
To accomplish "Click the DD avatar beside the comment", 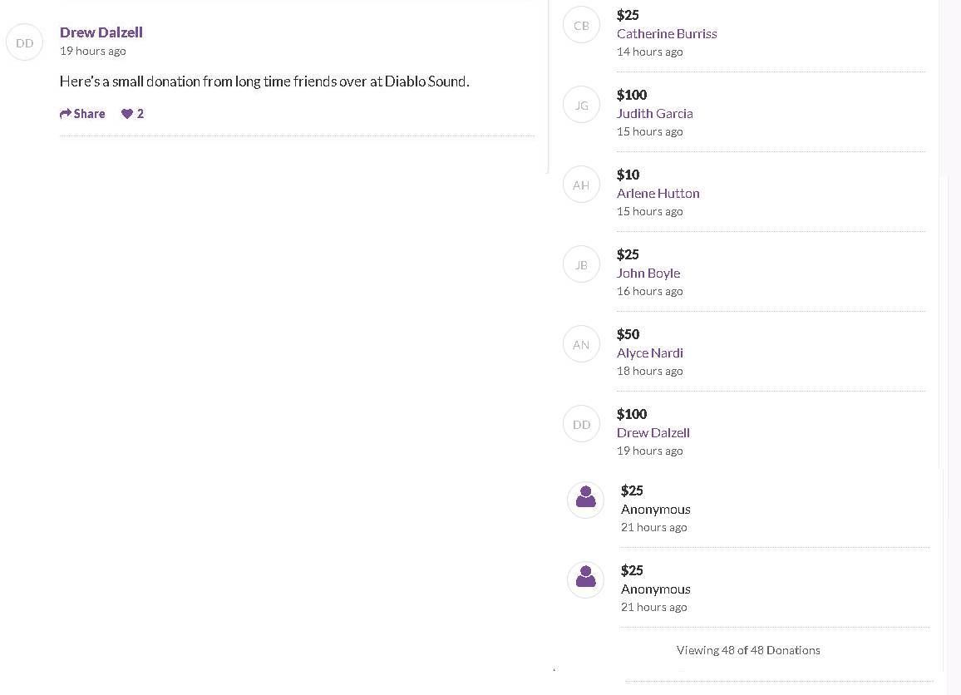I will click(25, 42).
